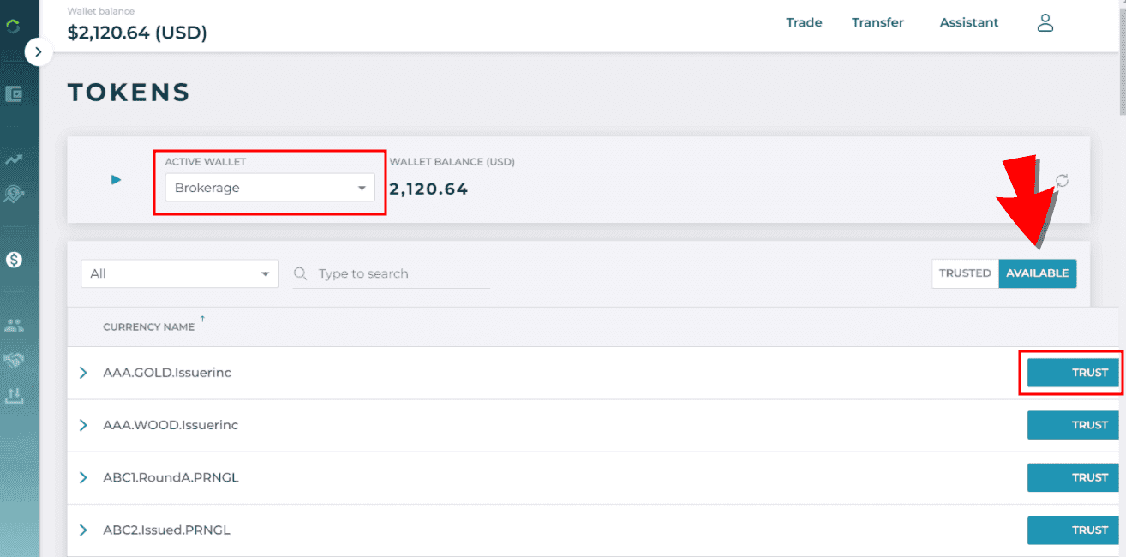The height and width of the screenshot is (557, 1126).
Task: Click the green app logo in sidebar
Action: click(13, 26)
